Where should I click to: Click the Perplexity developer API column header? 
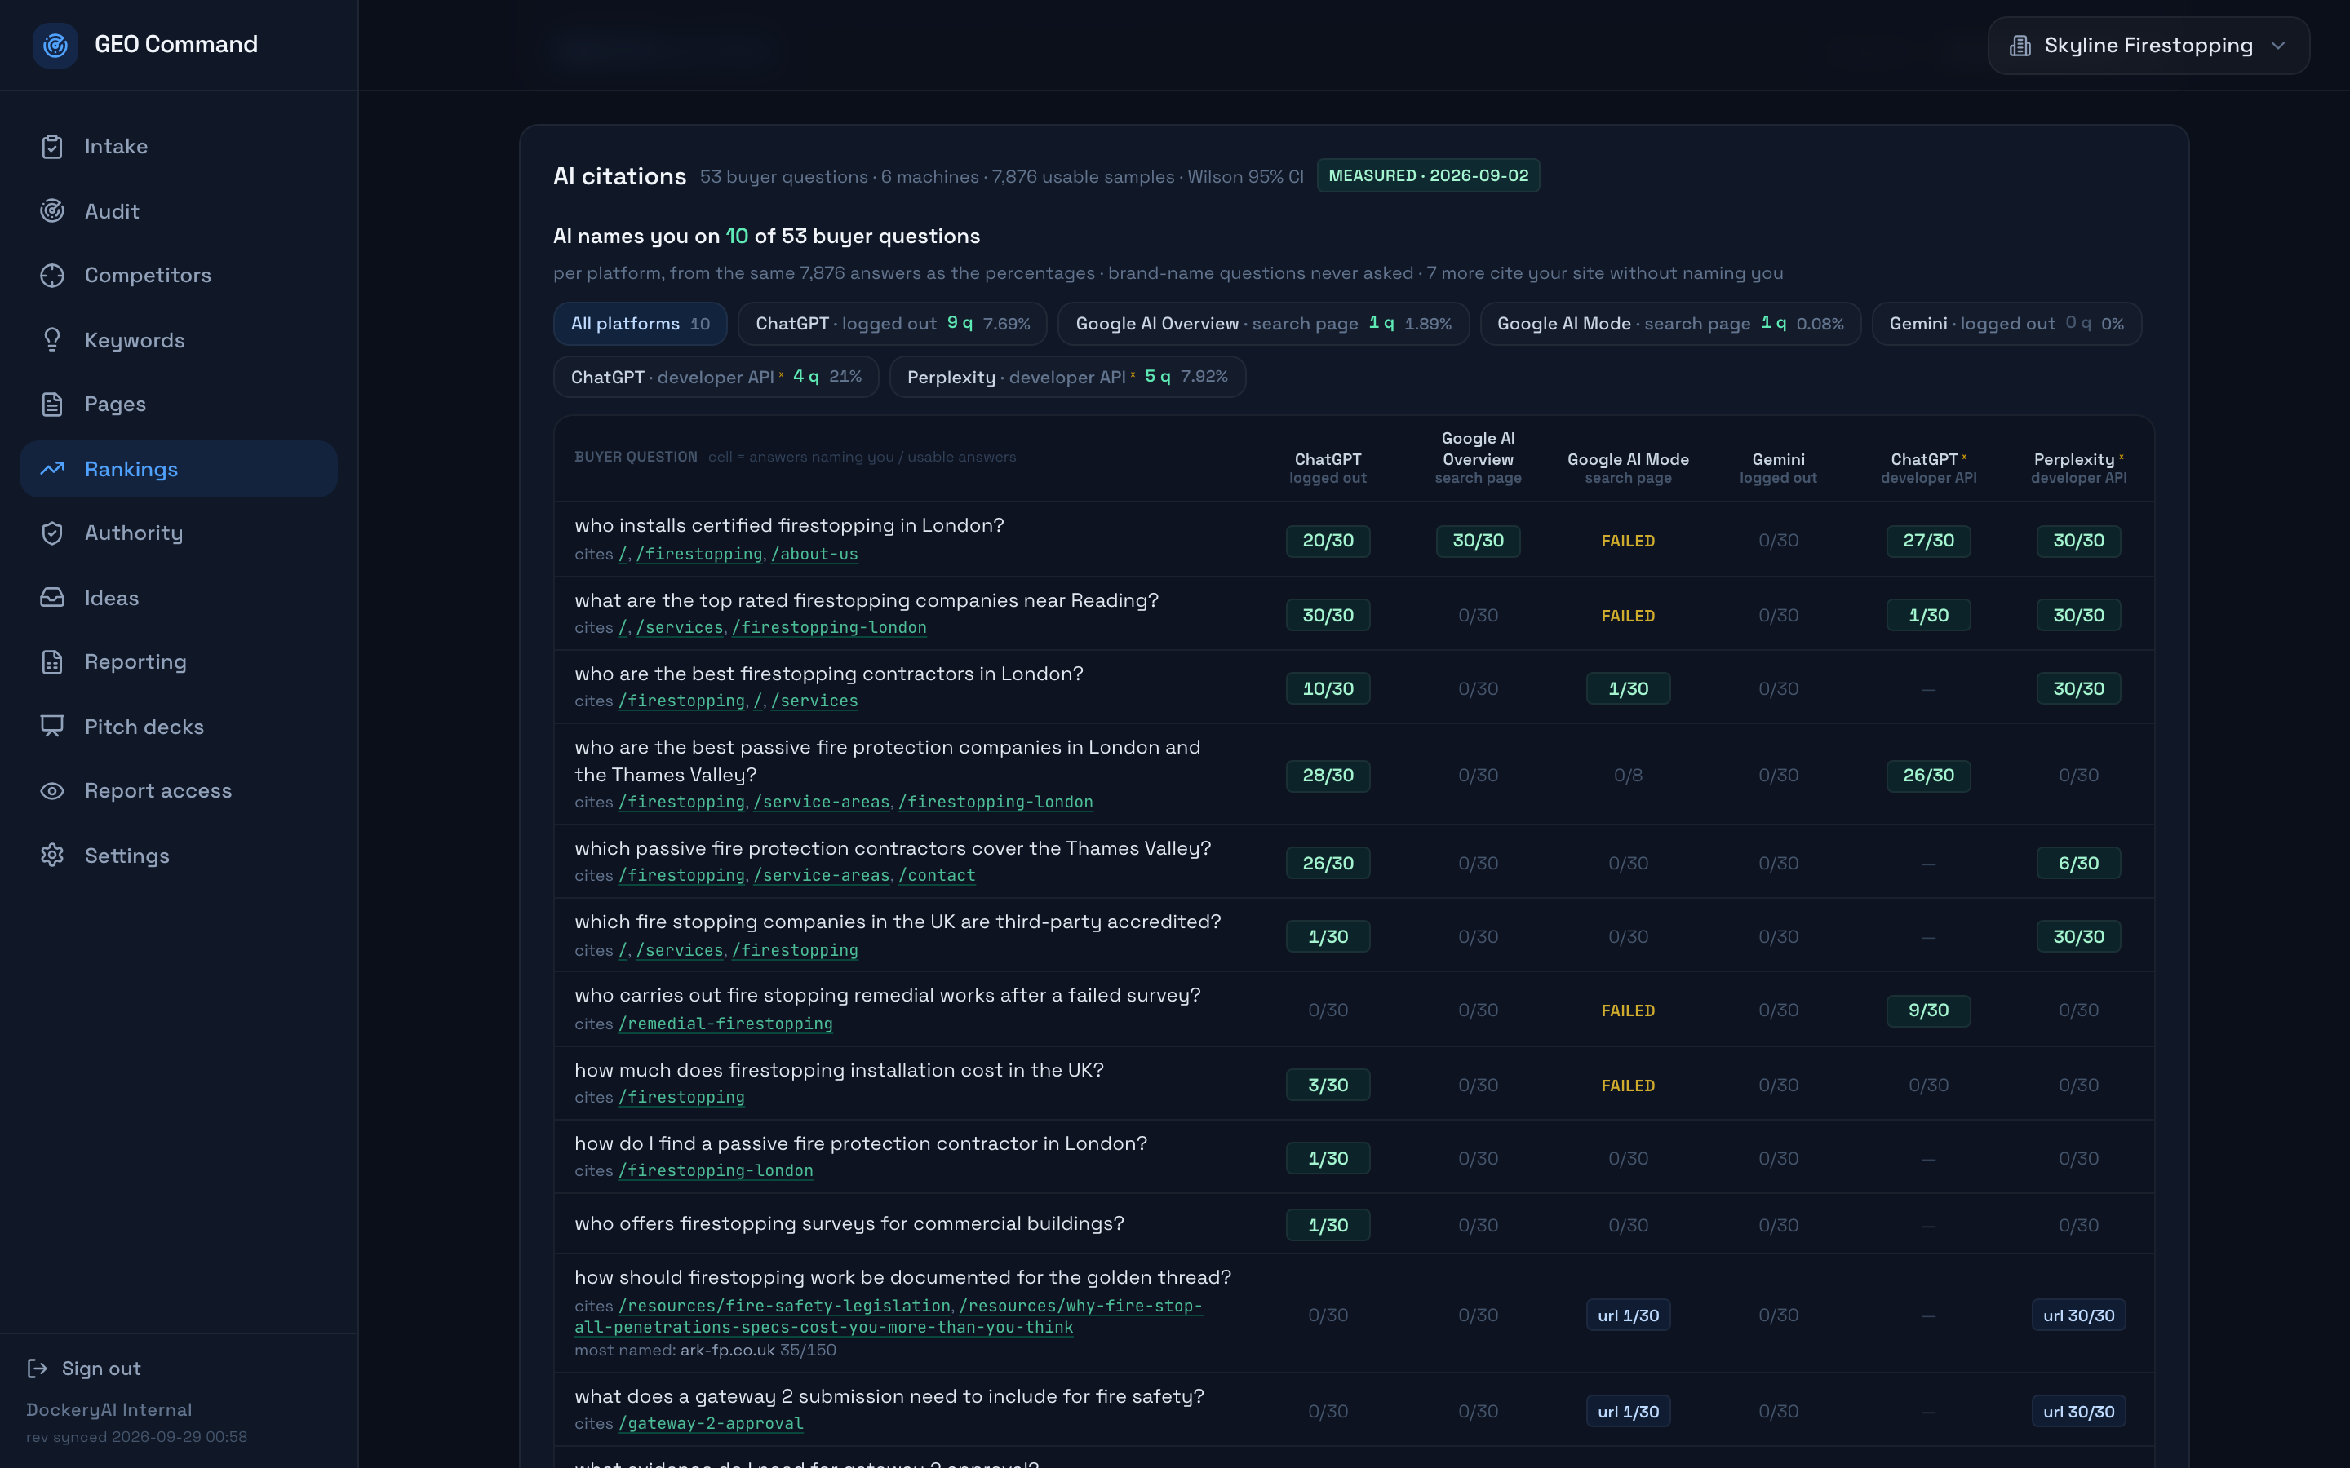click(2078, 468)
